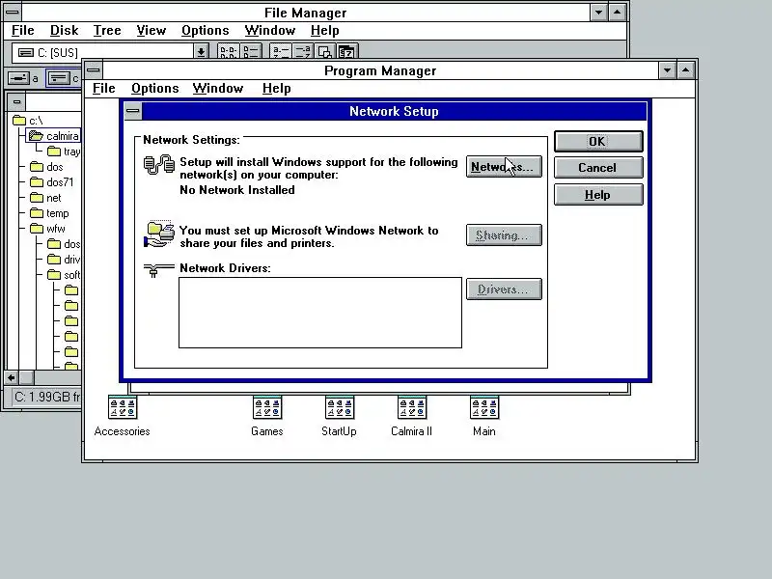Click the sort-by-size toolbar icon in File Manager
Screen dimensions: 772x579
(325, 51)
